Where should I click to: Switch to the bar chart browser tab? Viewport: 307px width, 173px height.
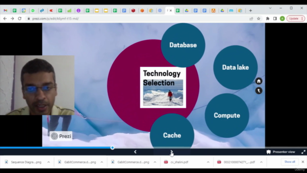69,11
